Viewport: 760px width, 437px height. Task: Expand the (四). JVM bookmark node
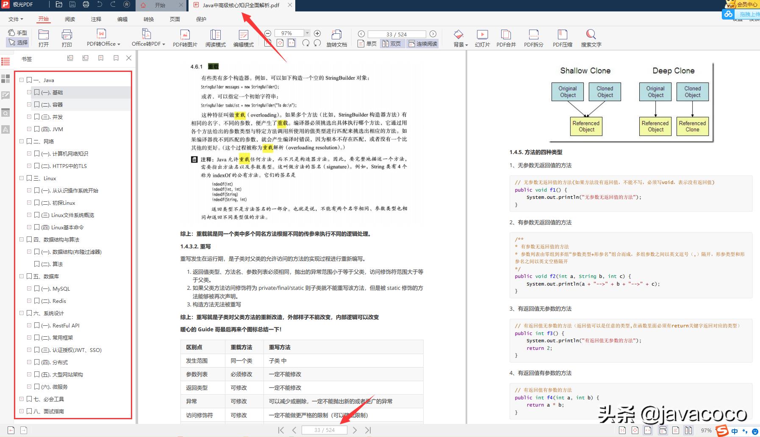point(29,129)
